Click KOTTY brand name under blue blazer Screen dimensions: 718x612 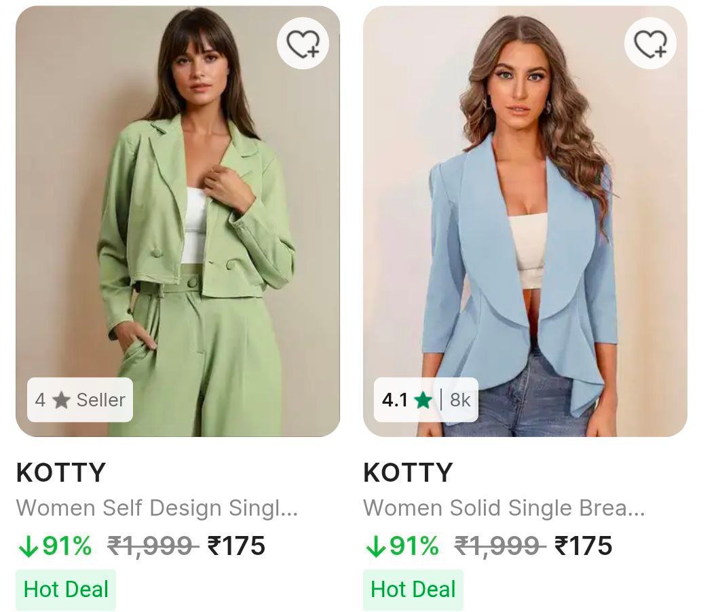[408, 473]
